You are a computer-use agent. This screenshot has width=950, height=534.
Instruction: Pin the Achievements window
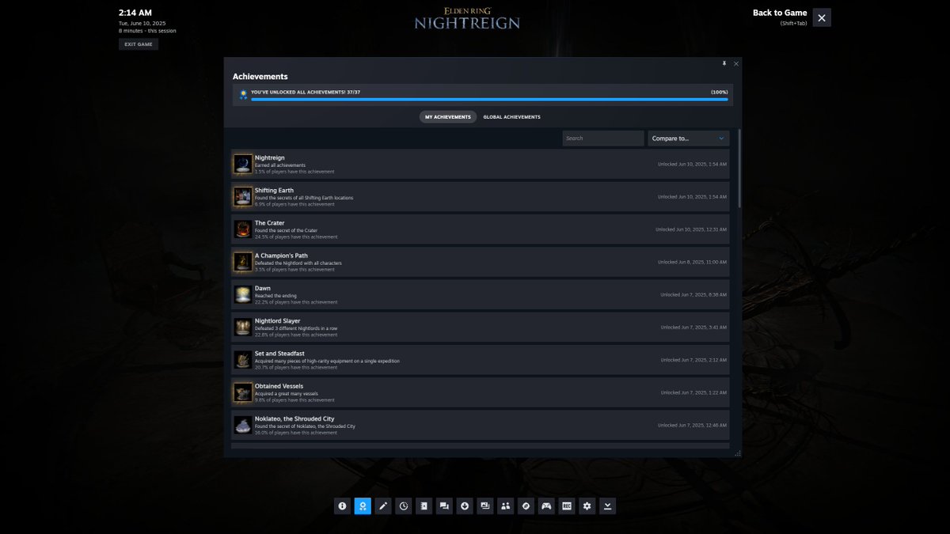pos(724,63)
